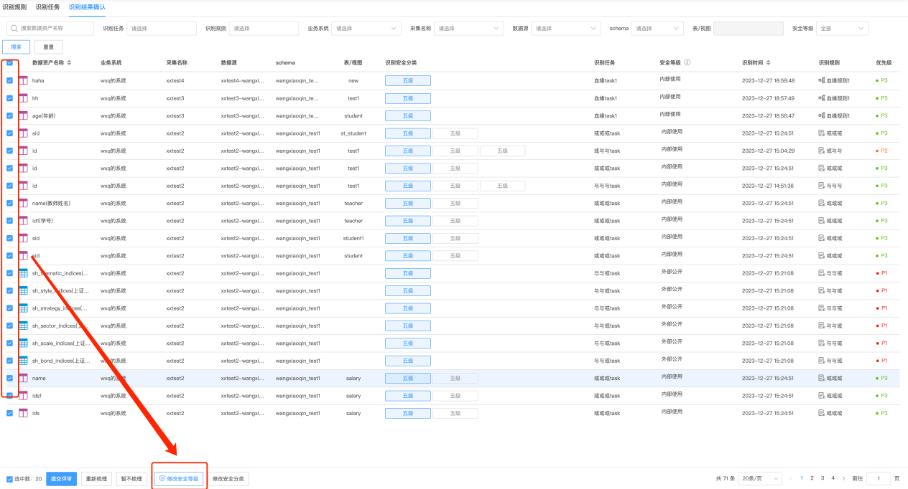Switch to the 识别规则 tab

tap(14, 6)
